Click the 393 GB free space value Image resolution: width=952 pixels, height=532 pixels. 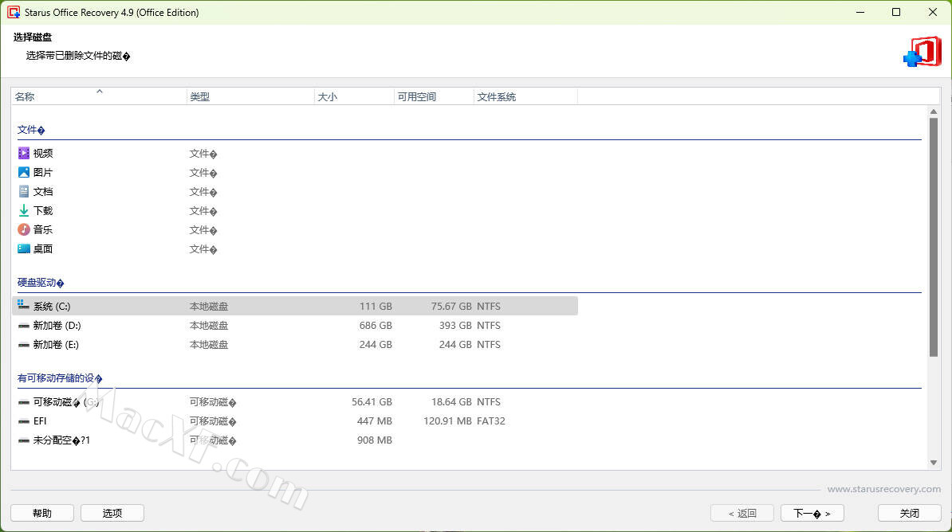[x=455, y=326]
